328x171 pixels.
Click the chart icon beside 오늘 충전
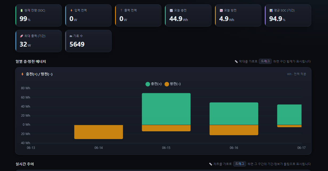171,10
